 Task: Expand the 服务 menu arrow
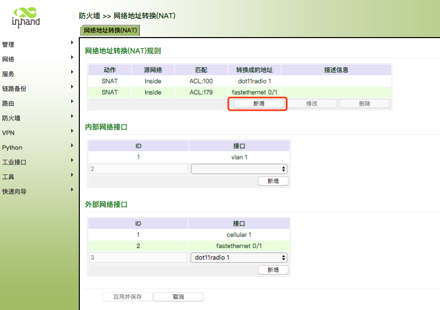72,72
